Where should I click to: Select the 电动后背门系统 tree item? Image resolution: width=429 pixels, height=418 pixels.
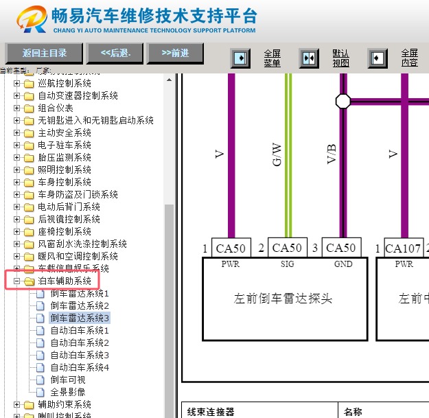tap(69, 207)
